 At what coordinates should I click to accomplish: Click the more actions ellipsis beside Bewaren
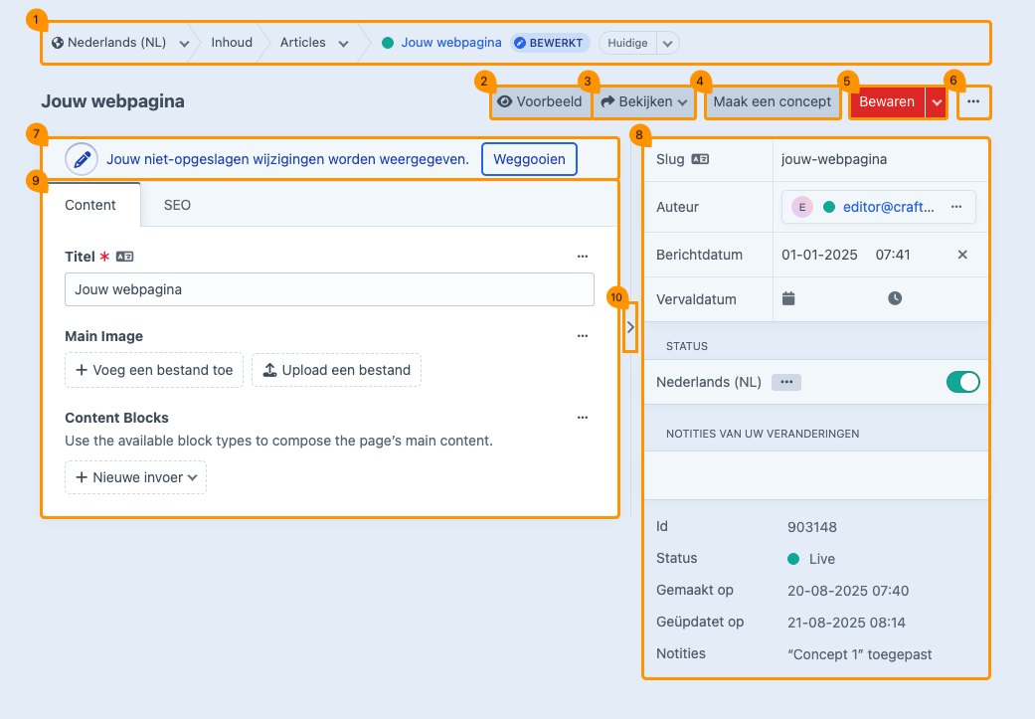point(973,101)
